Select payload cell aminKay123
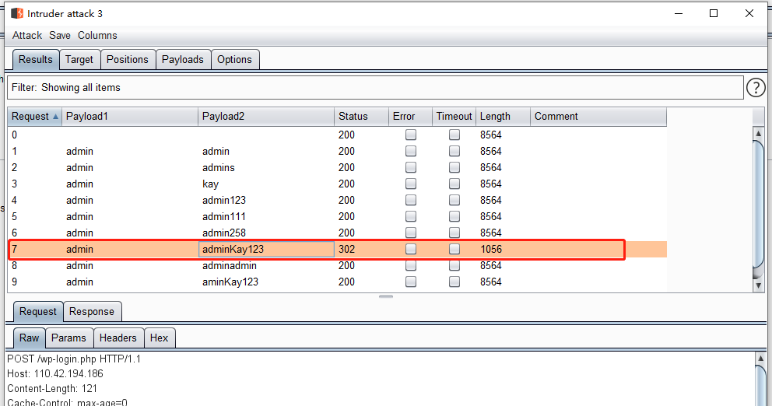Image resolution: width=772 pixels, height=406 pixels. tap(266, 282)
